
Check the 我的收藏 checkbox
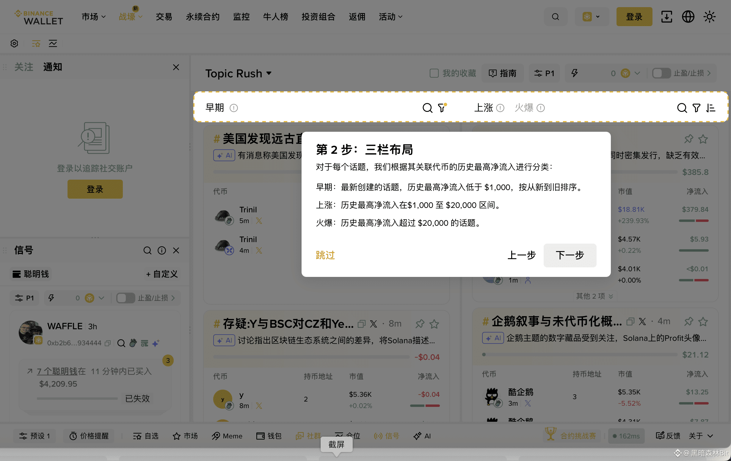[x=434, y=73]
